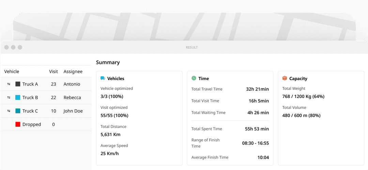Open assignee John Doe
The height and width of the screenshot is (170, 368).
[x=73, y=111]
